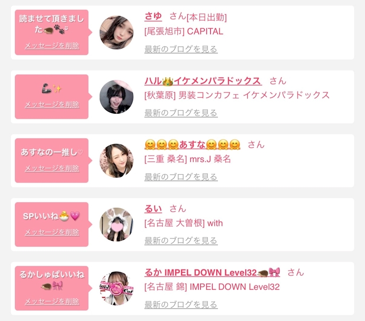This screenshot has width=365, height=321.
Task: Click the あすな name link with emojis
Action: click(x=192, y=144)
